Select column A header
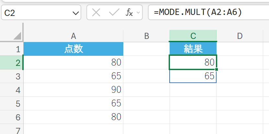The image size is (269, 134). pyautogui.click(x=73, y=36)
